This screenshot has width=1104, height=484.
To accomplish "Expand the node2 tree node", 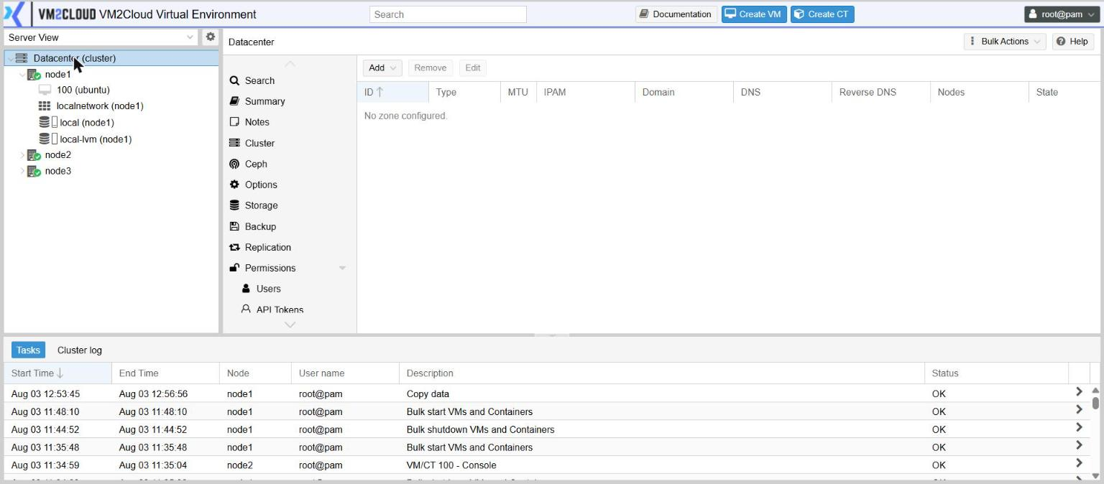I will tap(22, 155).
